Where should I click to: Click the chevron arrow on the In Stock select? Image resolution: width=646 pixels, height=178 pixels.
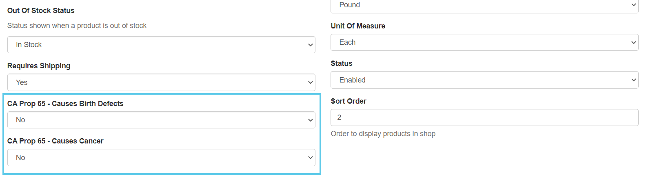(310, 45)
